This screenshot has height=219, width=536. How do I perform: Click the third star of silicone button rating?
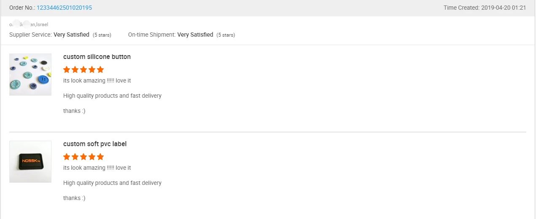click(83, 69)
